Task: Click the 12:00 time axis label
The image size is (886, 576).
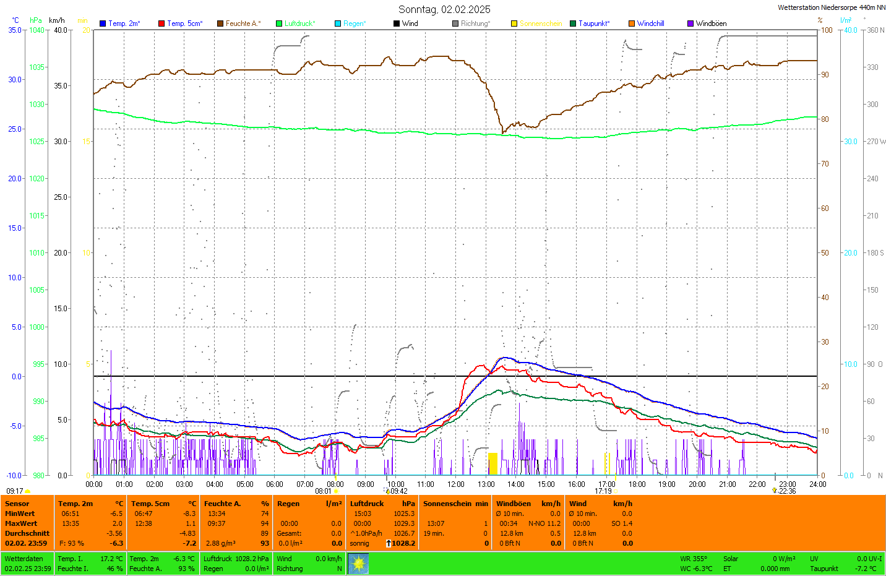Action: point(456,484)
